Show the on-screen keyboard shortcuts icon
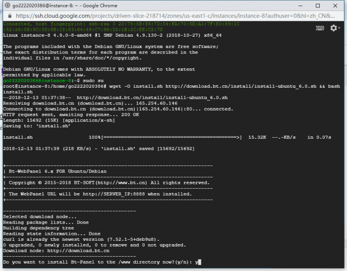The width and height of the screenshot is (347, 271). [320, 28]
